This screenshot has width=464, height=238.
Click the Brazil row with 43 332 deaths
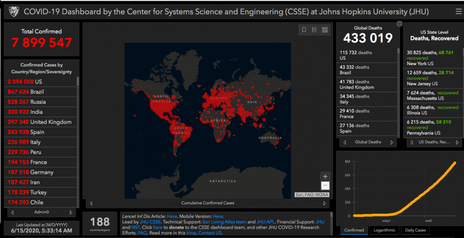pos(367,70)
